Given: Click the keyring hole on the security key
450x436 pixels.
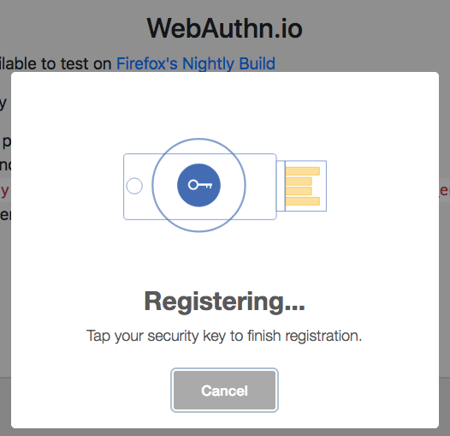Looking at the screenshot, I should click(134, 186).
